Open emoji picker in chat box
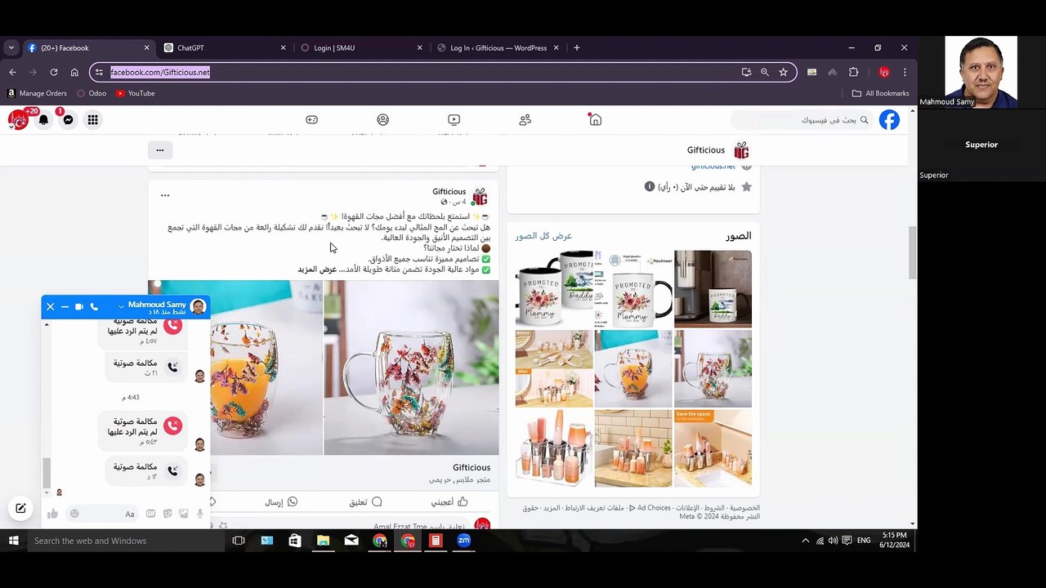The width and height of the screenshot is (1046, 588). 74,514
